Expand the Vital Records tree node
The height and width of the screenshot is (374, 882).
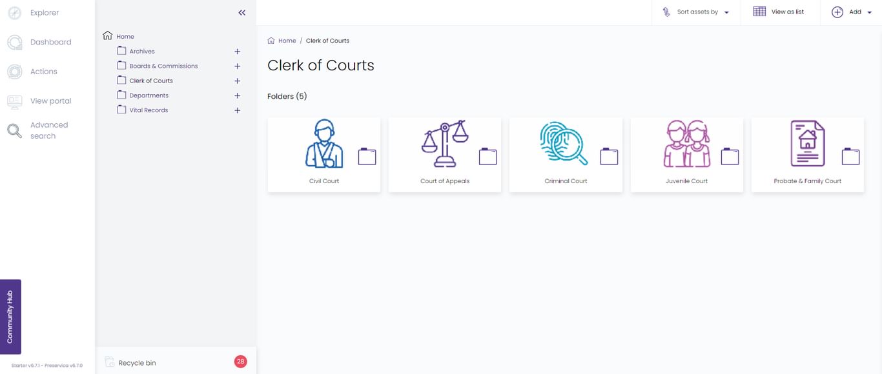pyautogui.click(x=237, y=110)
